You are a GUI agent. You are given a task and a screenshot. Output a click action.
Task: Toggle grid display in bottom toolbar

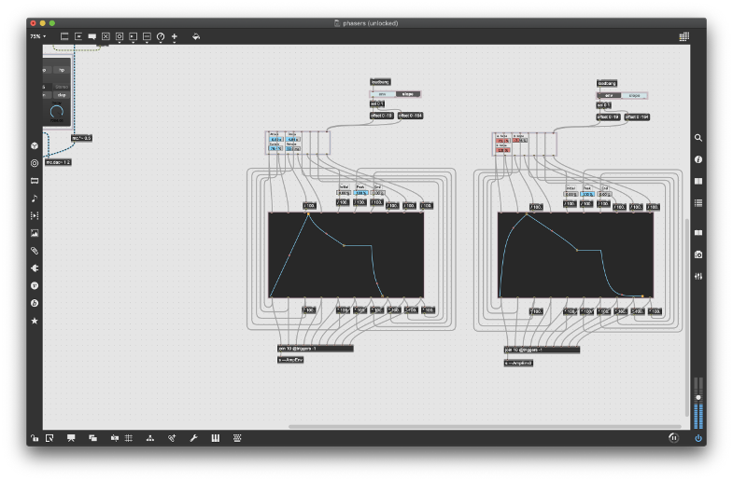click(129, 437)
